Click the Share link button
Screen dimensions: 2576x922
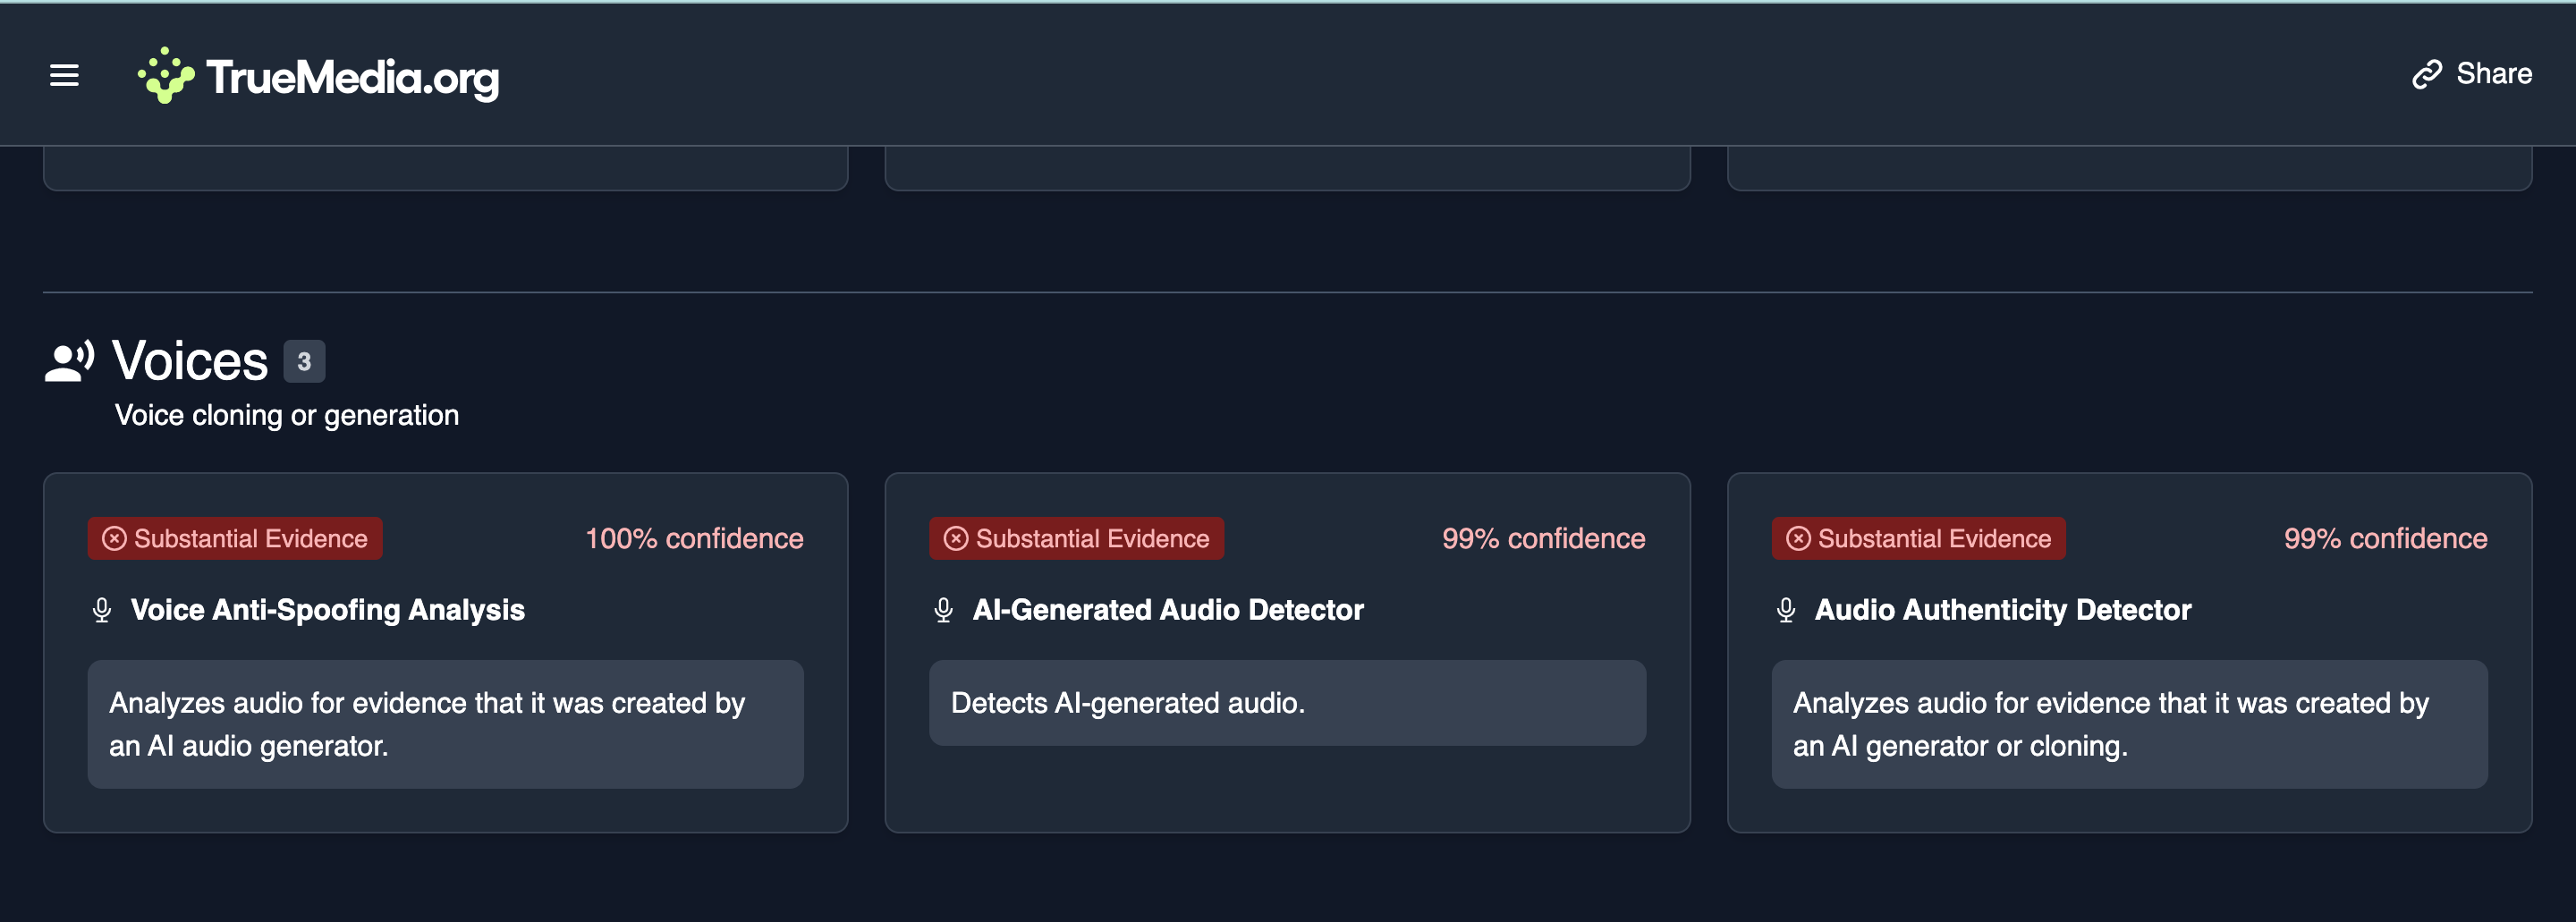click(2471, 74)
